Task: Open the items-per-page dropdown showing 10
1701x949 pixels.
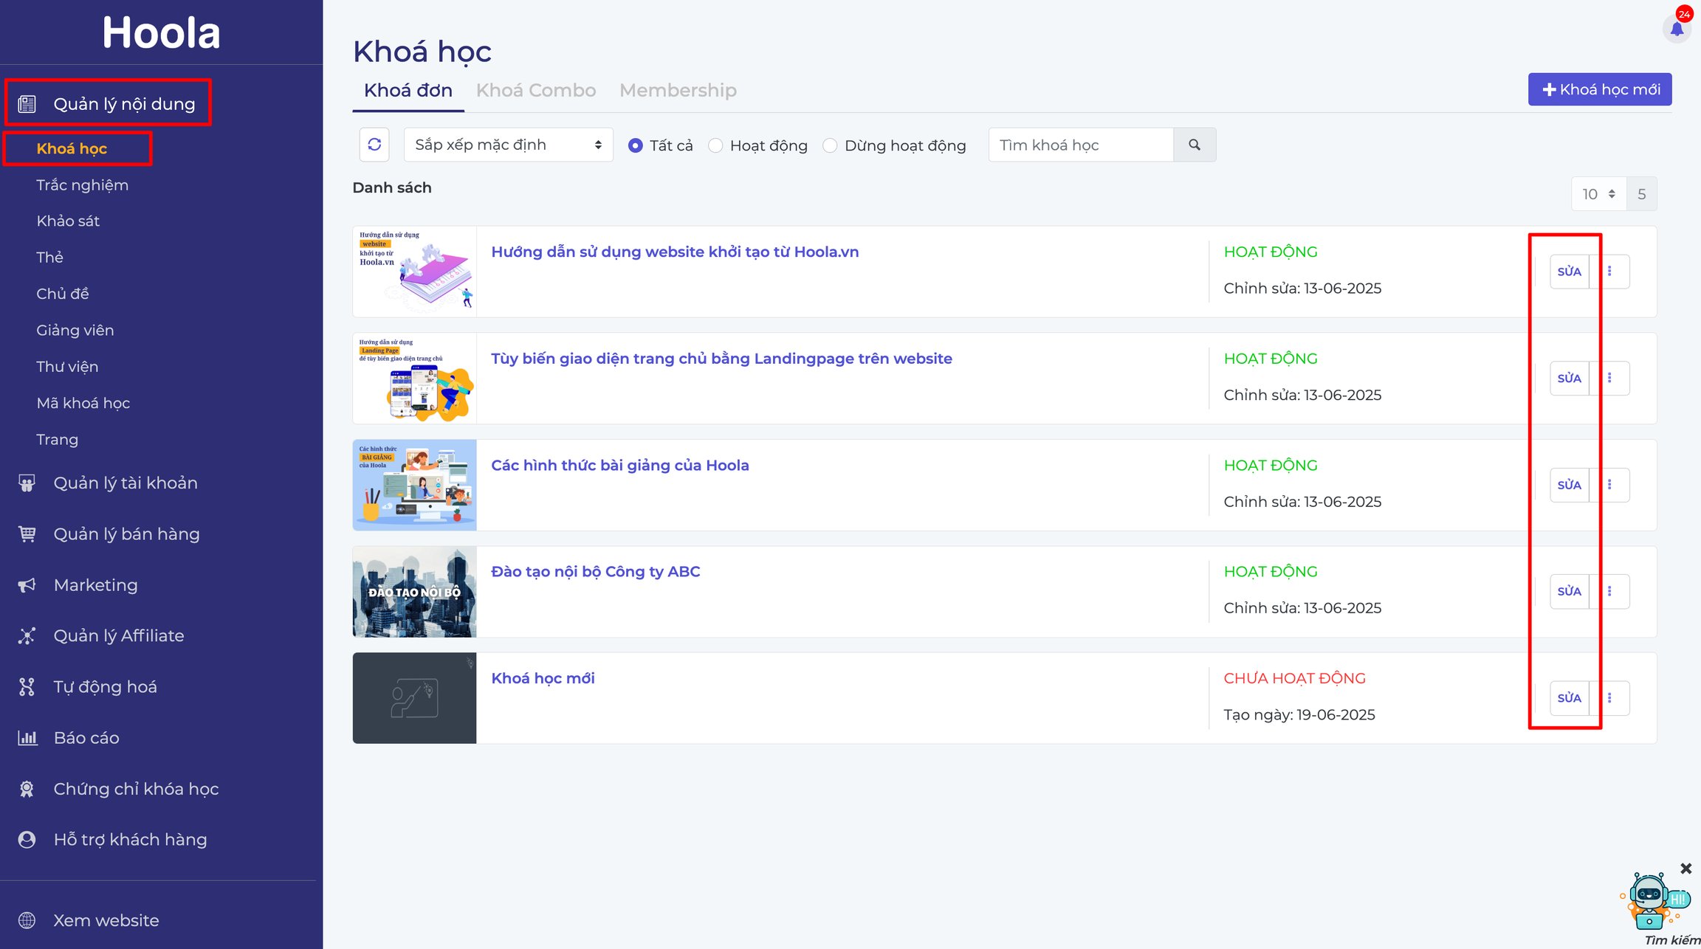Action: (1598, 194)
